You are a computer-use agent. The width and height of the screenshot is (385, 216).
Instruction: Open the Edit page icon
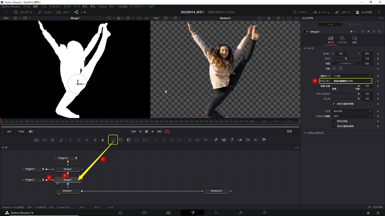[x=168, y=212]
